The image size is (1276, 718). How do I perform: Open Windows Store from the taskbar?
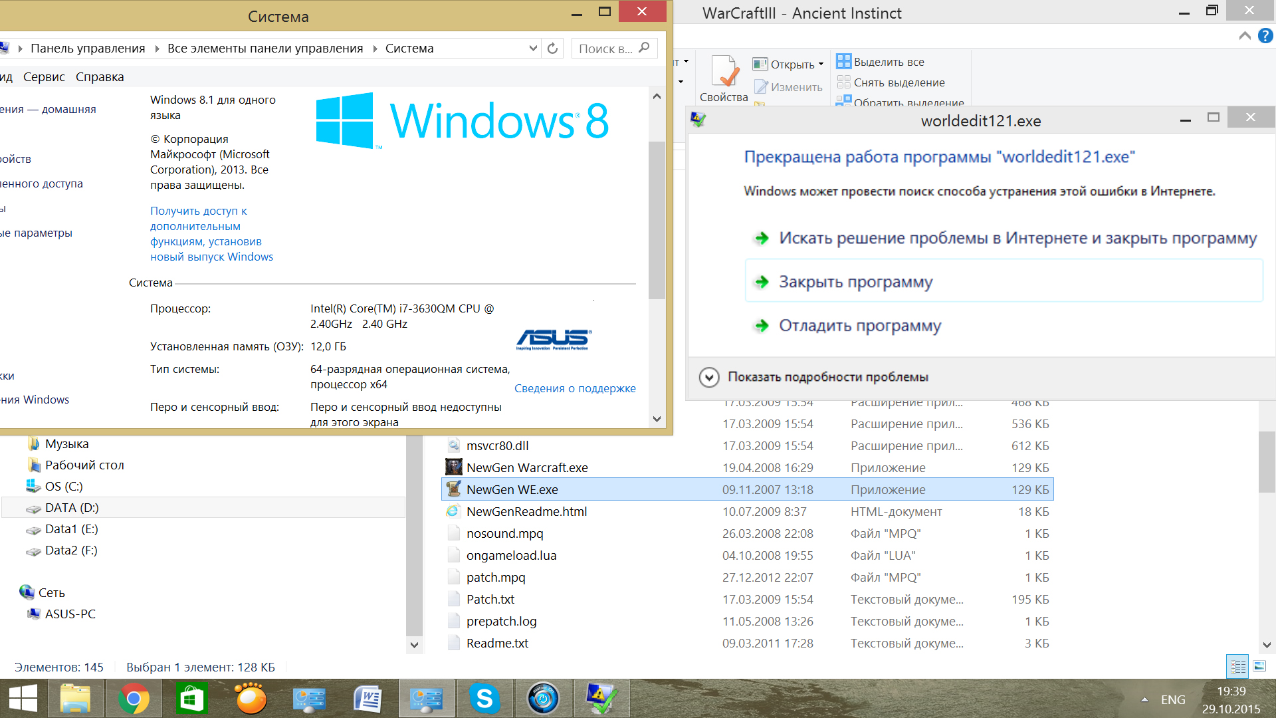point(192,699)
